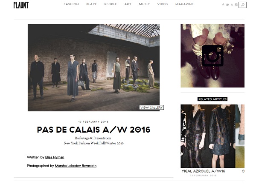
Task: Open the Place menu
Action: point(92,4)
